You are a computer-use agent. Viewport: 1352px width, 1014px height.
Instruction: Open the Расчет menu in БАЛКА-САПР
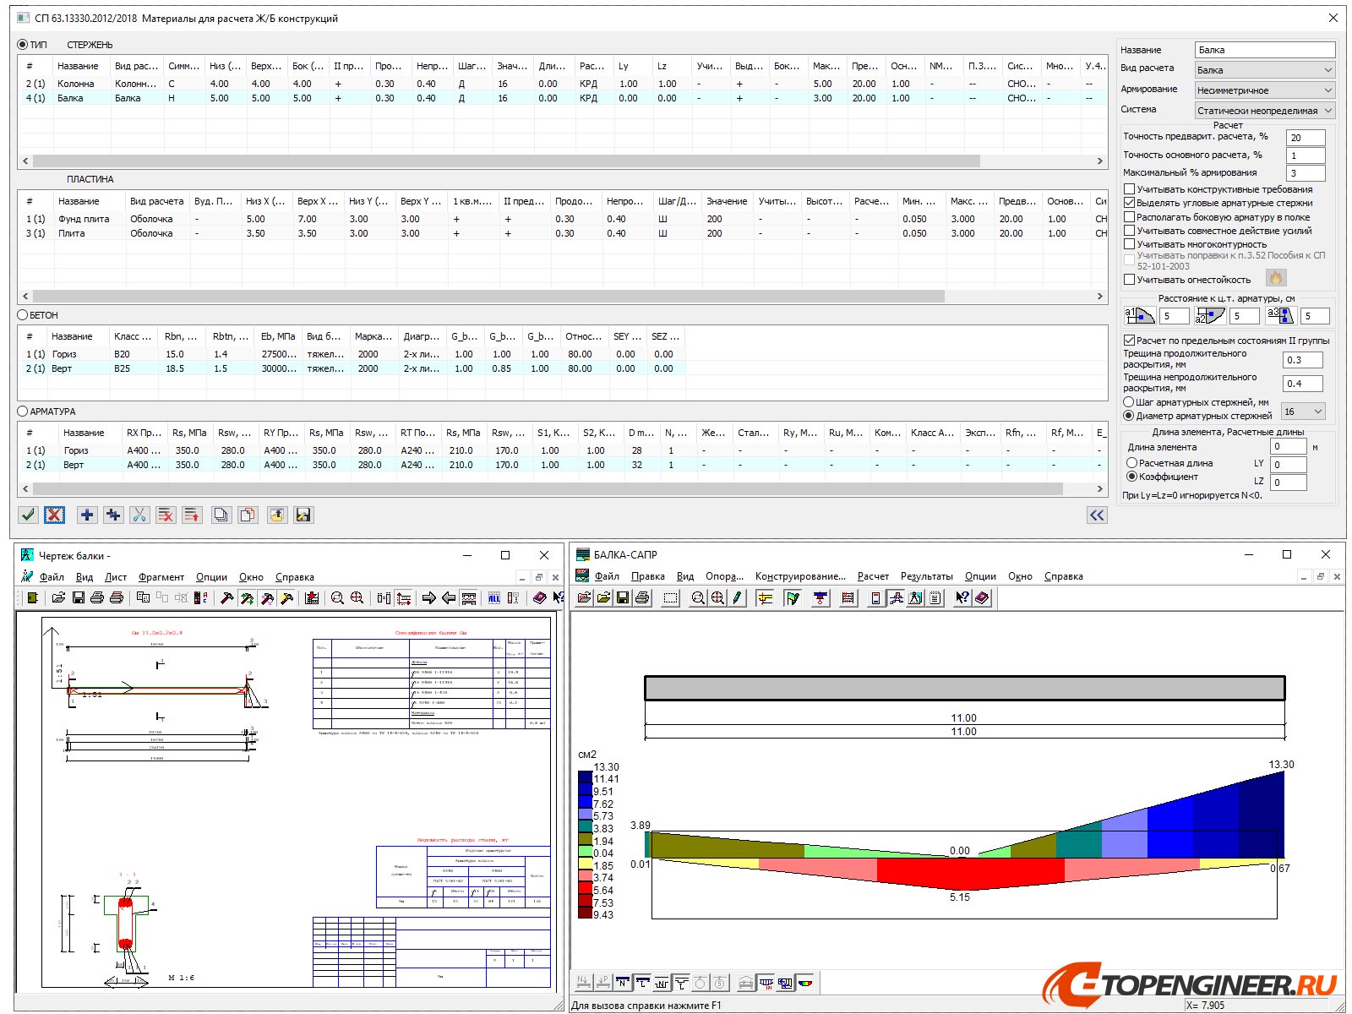pyautogui.click(x=872, y=576)
